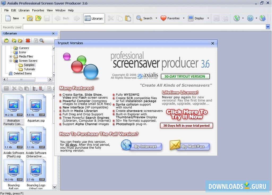
Task: Open the Search dropdown arrow
Action: point(156,18)
